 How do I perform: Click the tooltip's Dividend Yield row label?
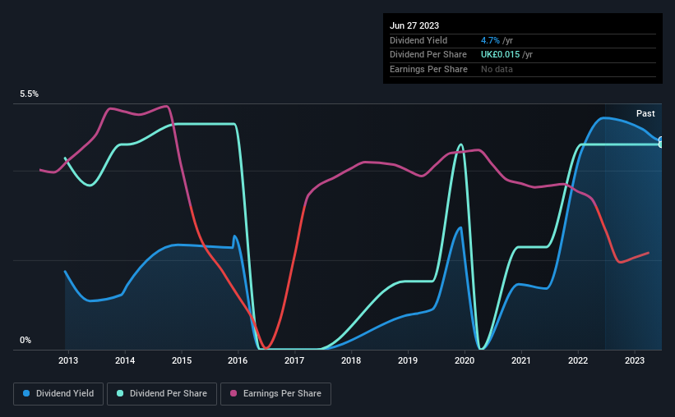(418, 40)
